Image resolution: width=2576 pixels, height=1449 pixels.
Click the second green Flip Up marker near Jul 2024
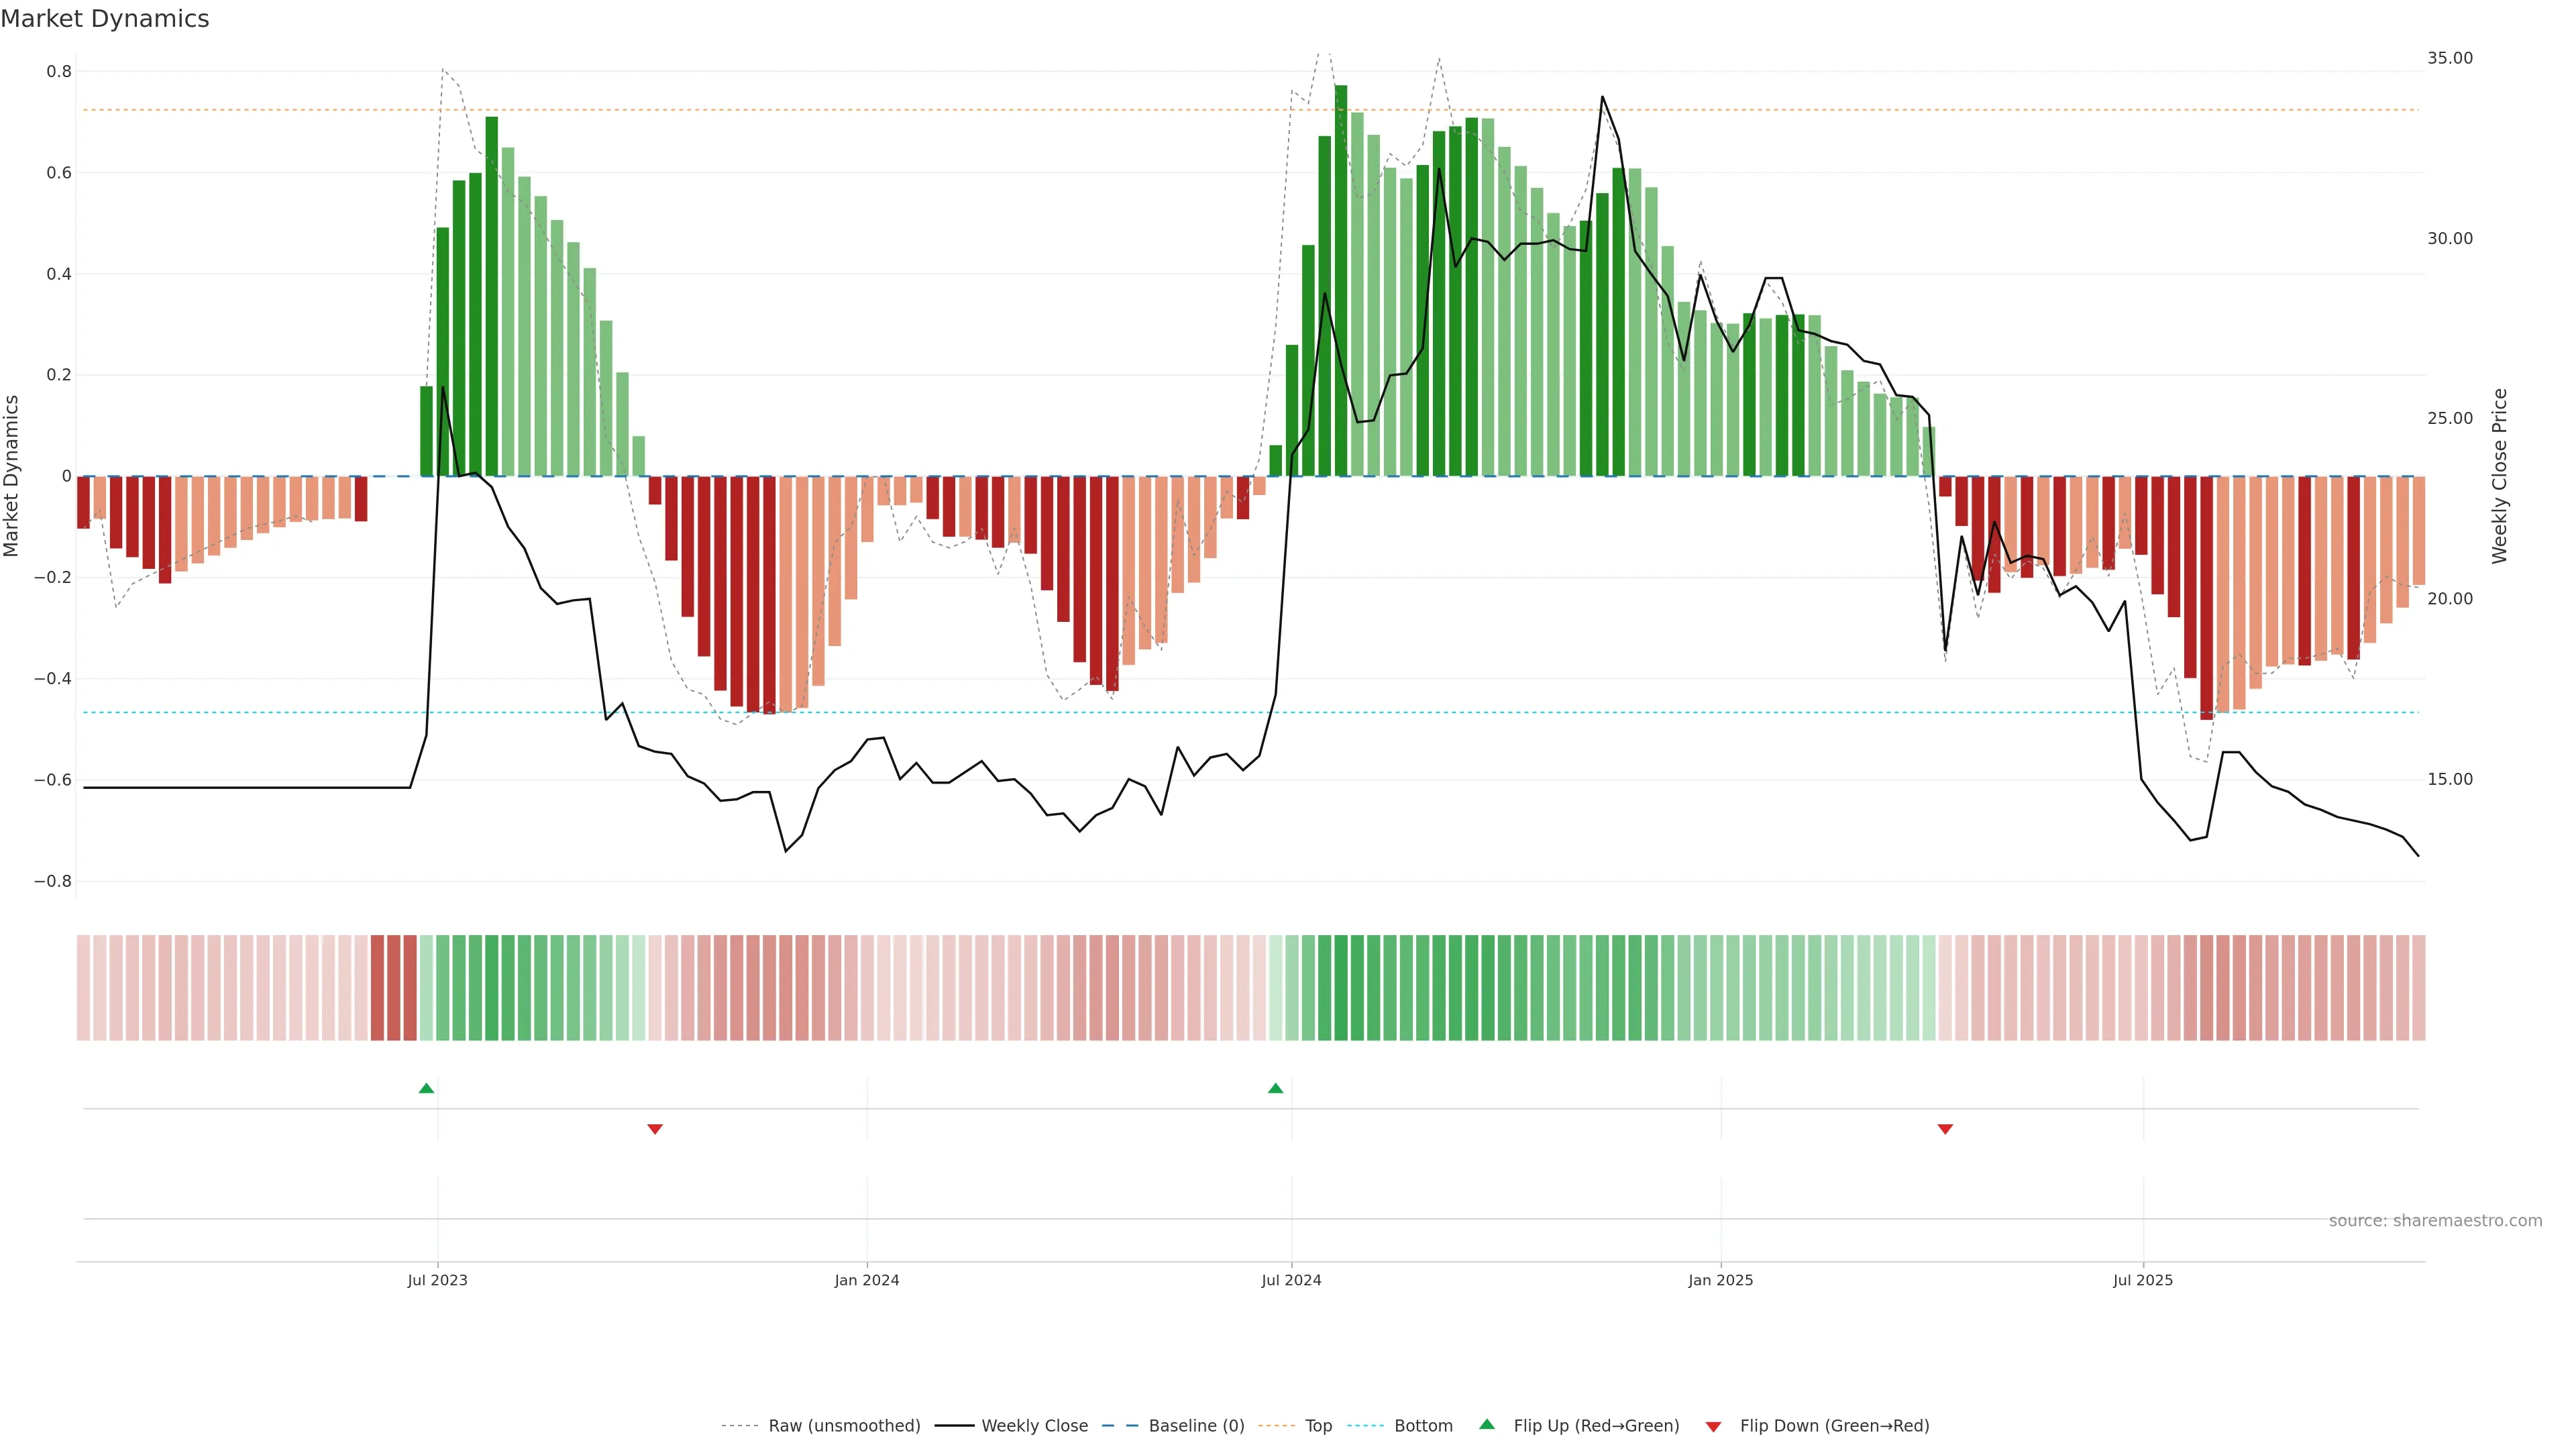pyautogui.click(x=1275, y=1088)
